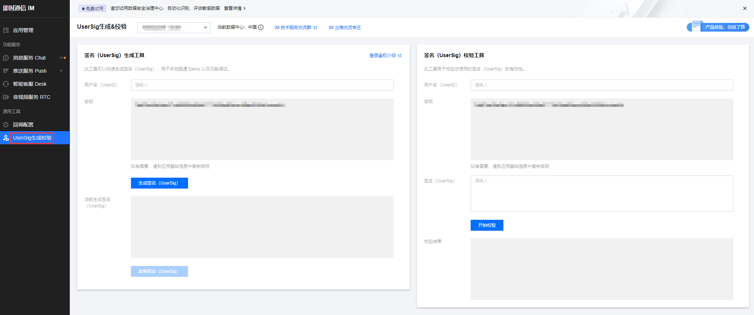Expand the 消息服务 Chat submenu chevron

[61, 58]
